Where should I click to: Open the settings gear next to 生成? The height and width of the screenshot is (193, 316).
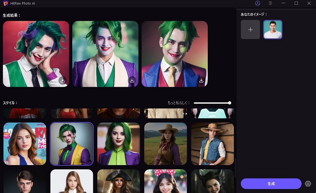pos(308,184)
